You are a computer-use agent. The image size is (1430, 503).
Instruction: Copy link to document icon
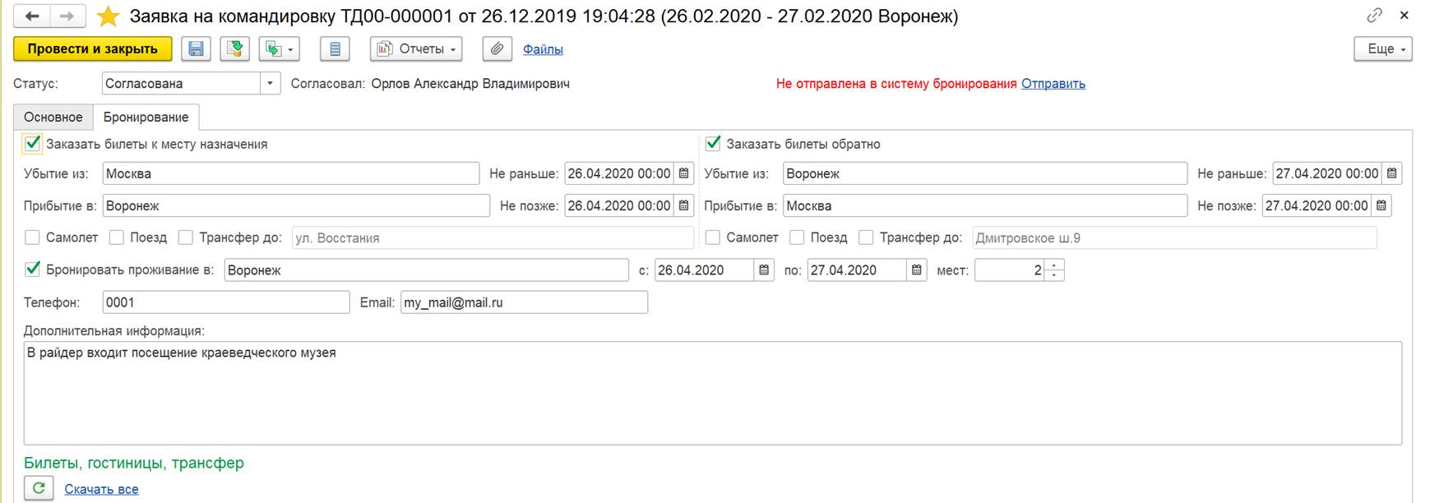pos(1374,16)
